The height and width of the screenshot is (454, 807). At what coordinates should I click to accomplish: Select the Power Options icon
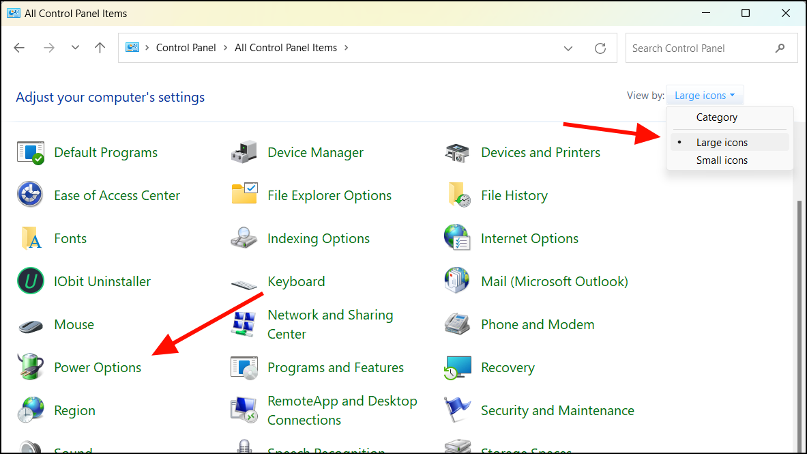97,367
